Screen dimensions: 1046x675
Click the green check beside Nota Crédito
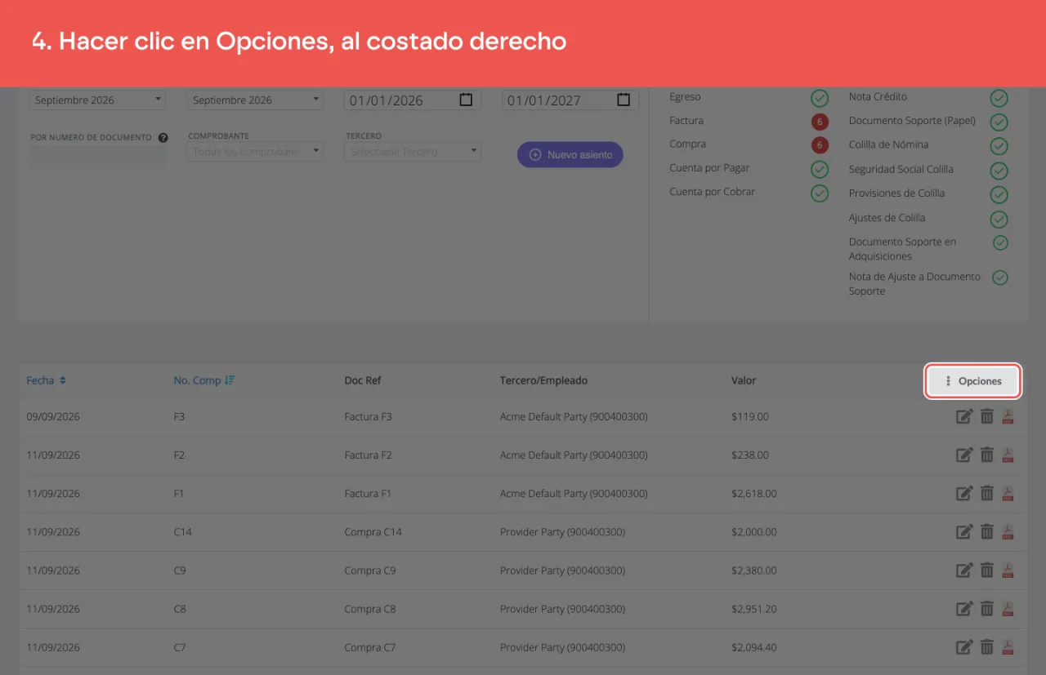pos(999,99)
